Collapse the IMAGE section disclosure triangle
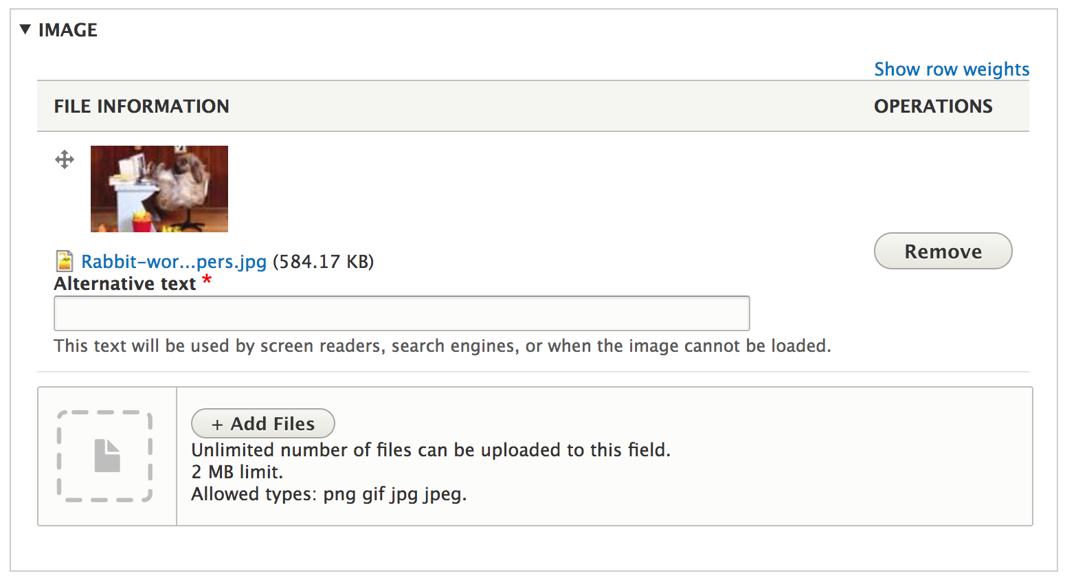The height and width of the screenshot is (580, 1065). (x=25, y=30)
